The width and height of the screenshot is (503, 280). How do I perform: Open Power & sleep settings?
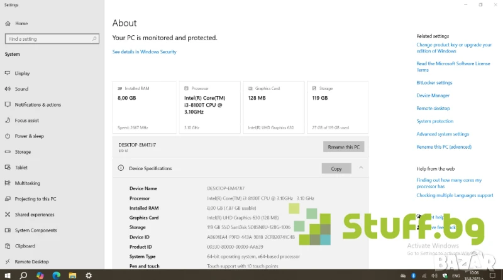coord(29,136)
